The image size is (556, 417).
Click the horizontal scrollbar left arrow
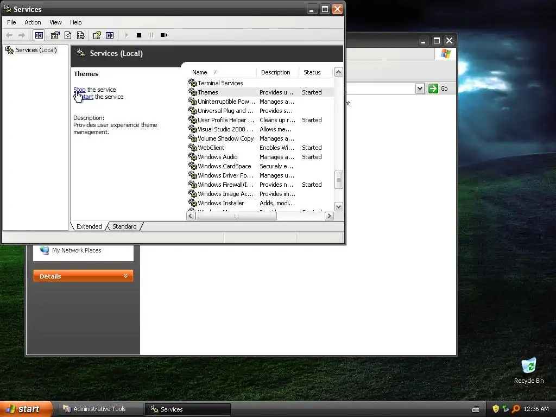pos(191,216)
